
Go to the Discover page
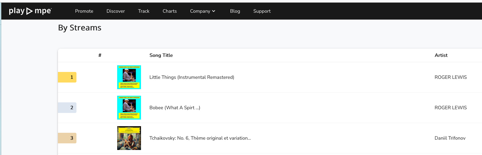click(116, 11)
